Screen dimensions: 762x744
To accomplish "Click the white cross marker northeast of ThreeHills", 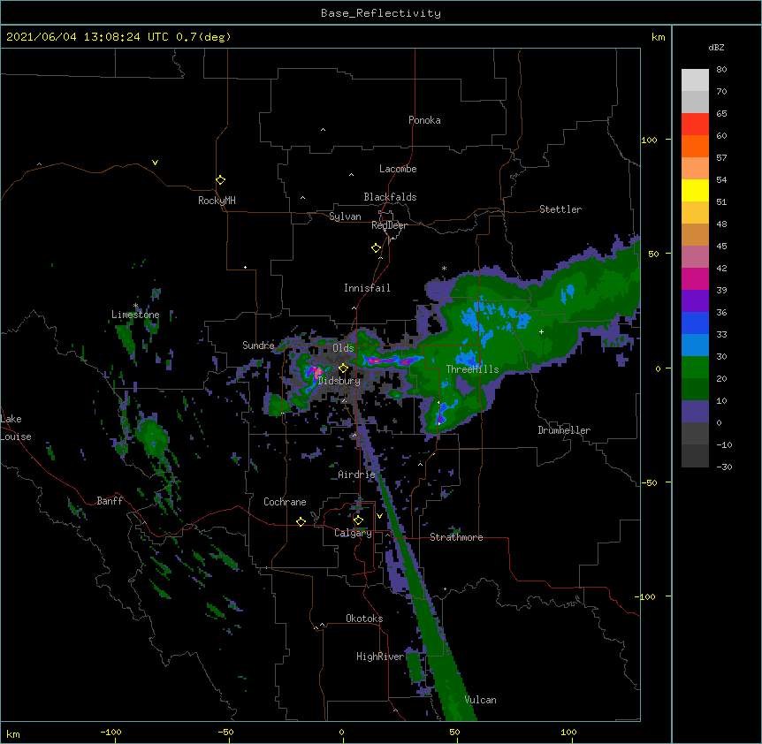I will coord(541,331).
